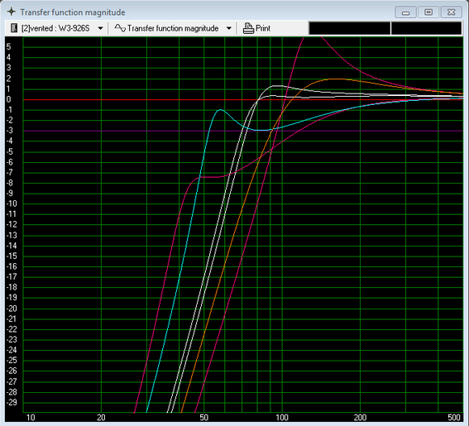Maximize the Transfer function magnitude window
The image size is (469, 426).
point(428,12)
